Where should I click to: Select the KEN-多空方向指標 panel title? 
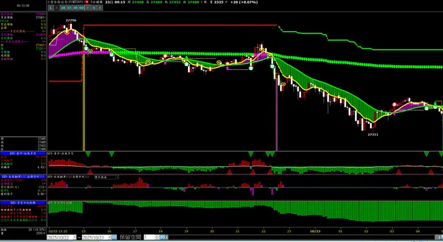pos(23,203)
